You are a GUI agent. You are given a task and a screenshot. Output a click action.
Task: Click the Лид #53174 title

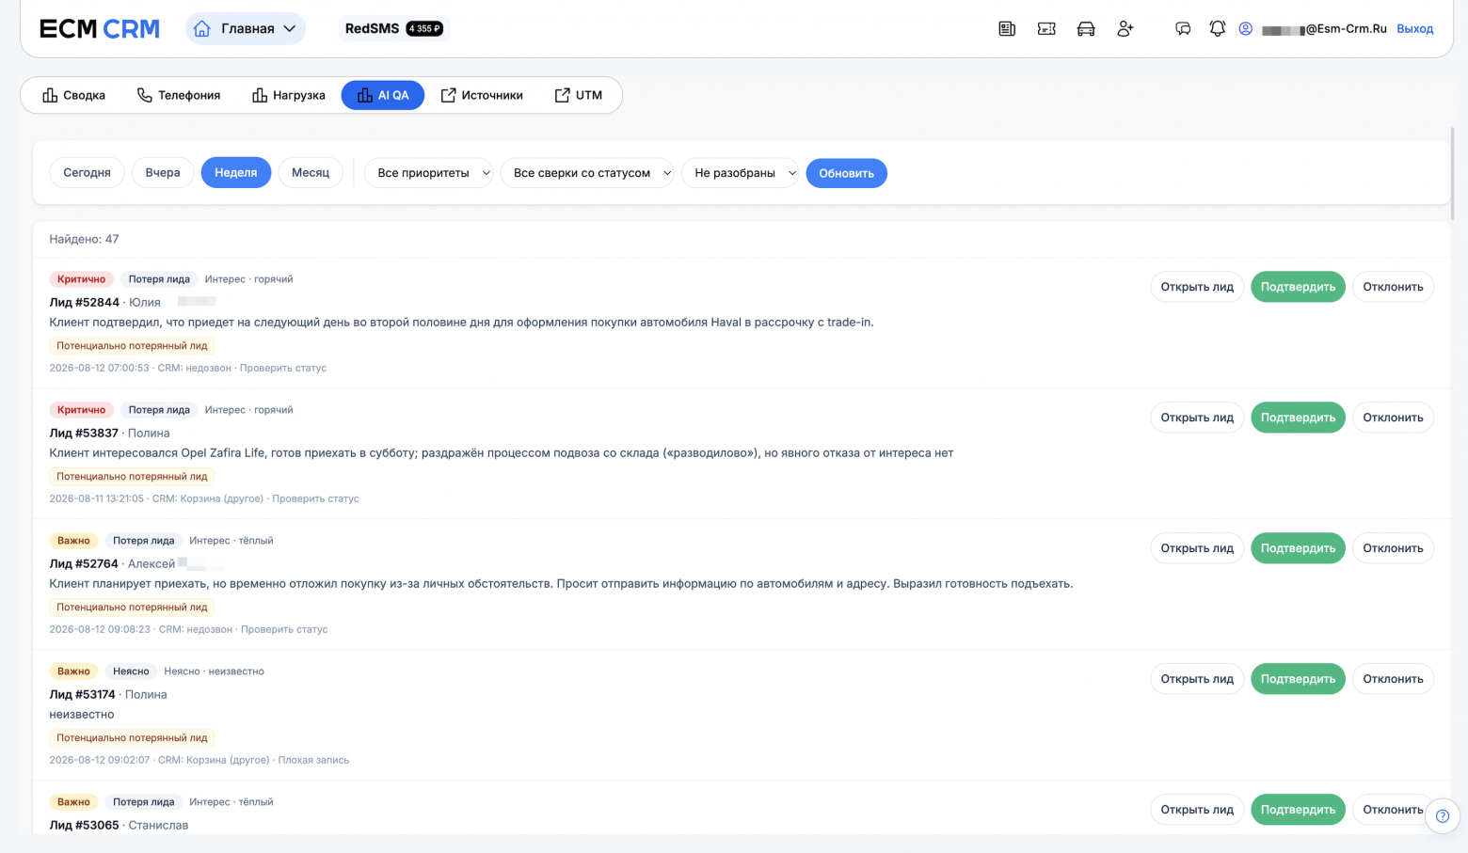point(82,694)
